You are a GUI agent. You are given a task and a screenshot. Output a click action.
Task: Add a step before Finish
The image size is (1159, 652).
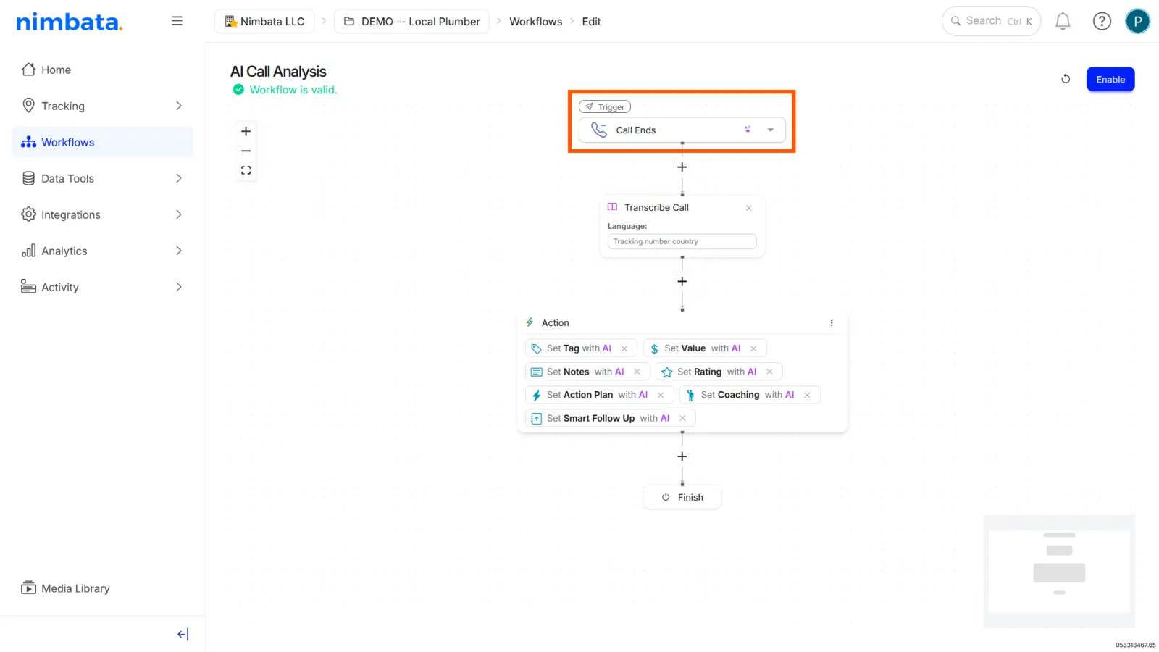click(682, 456)
